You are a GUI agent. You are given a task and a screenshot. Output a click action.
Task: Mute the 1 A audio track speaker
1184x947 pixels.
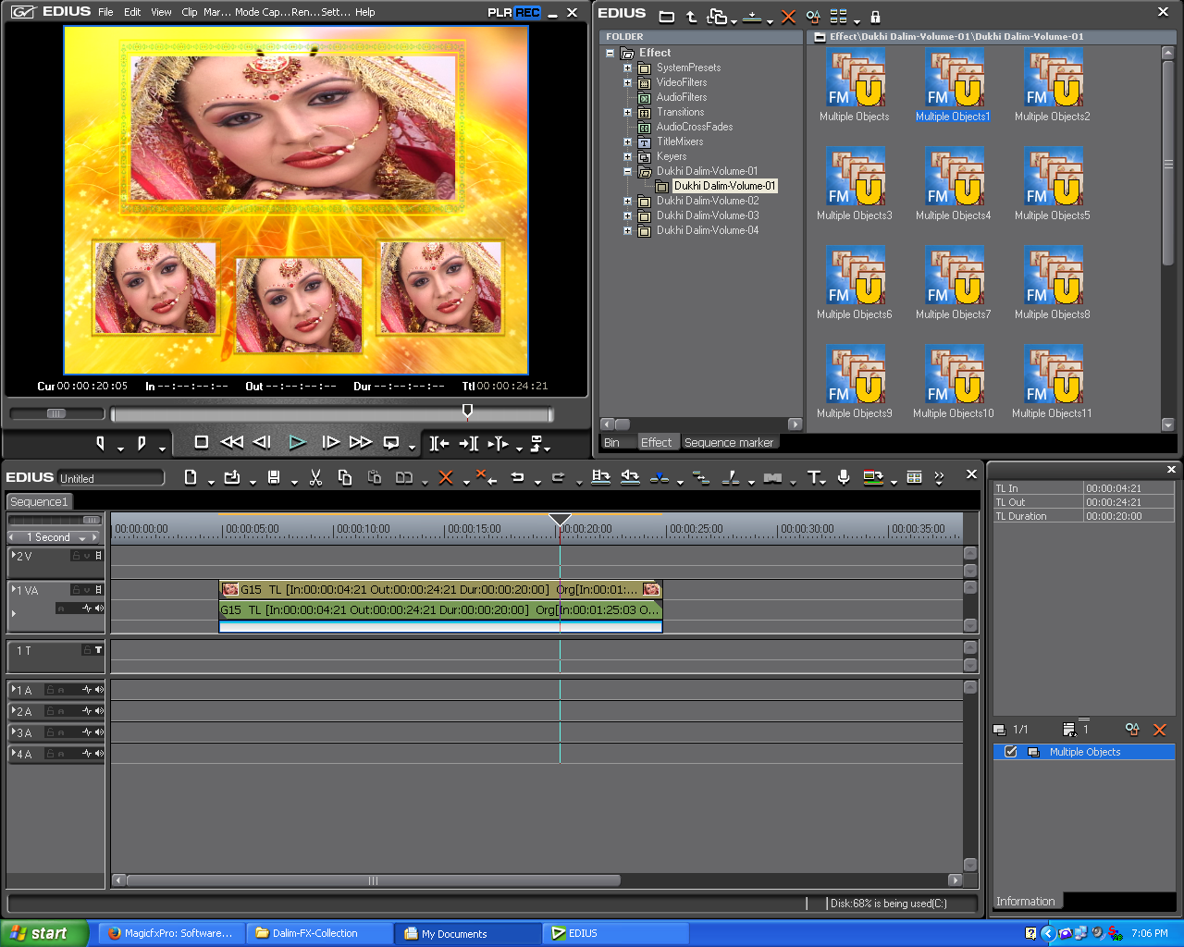(x=99, y=690)
